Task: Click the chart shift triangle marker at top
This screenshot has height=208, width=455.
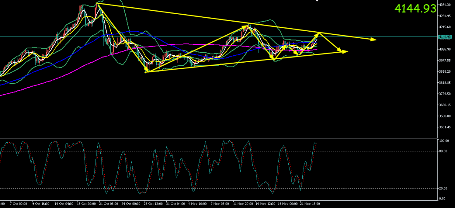Action: (317, 1)
